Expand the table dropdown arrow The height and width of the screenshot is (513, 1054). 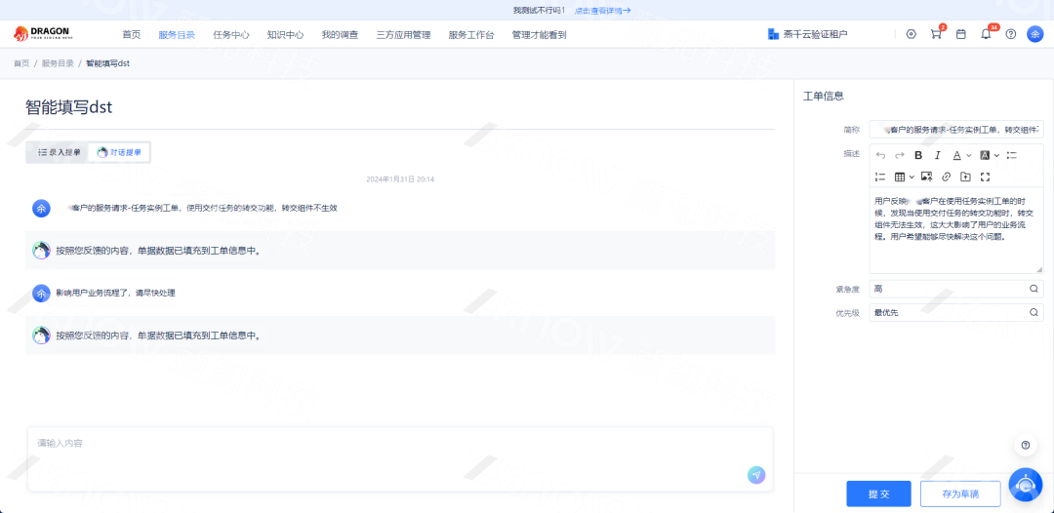point(912,178)
